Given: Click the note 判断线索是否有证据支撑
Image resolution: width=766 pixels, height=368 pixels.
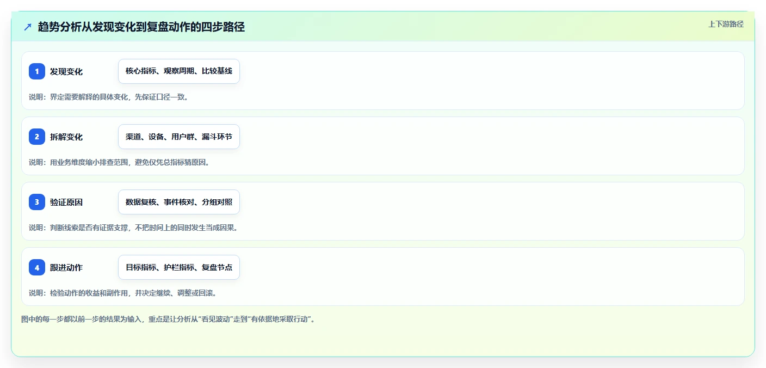Looking at the screenshot, I should (x=133, y=228).
